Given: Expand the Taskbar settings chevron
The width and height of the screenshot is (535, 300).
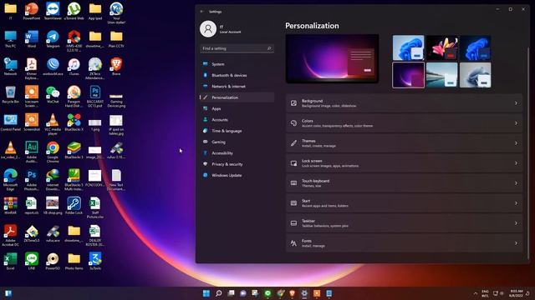Looking at the screenshot, I should pos(516,223).
